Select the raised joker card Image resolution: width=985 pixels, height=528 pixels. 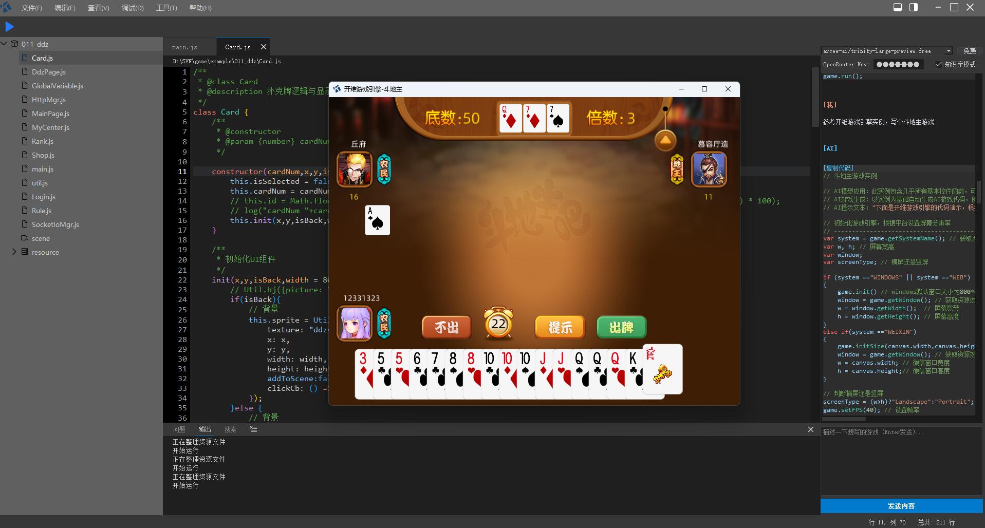(663, 369)
